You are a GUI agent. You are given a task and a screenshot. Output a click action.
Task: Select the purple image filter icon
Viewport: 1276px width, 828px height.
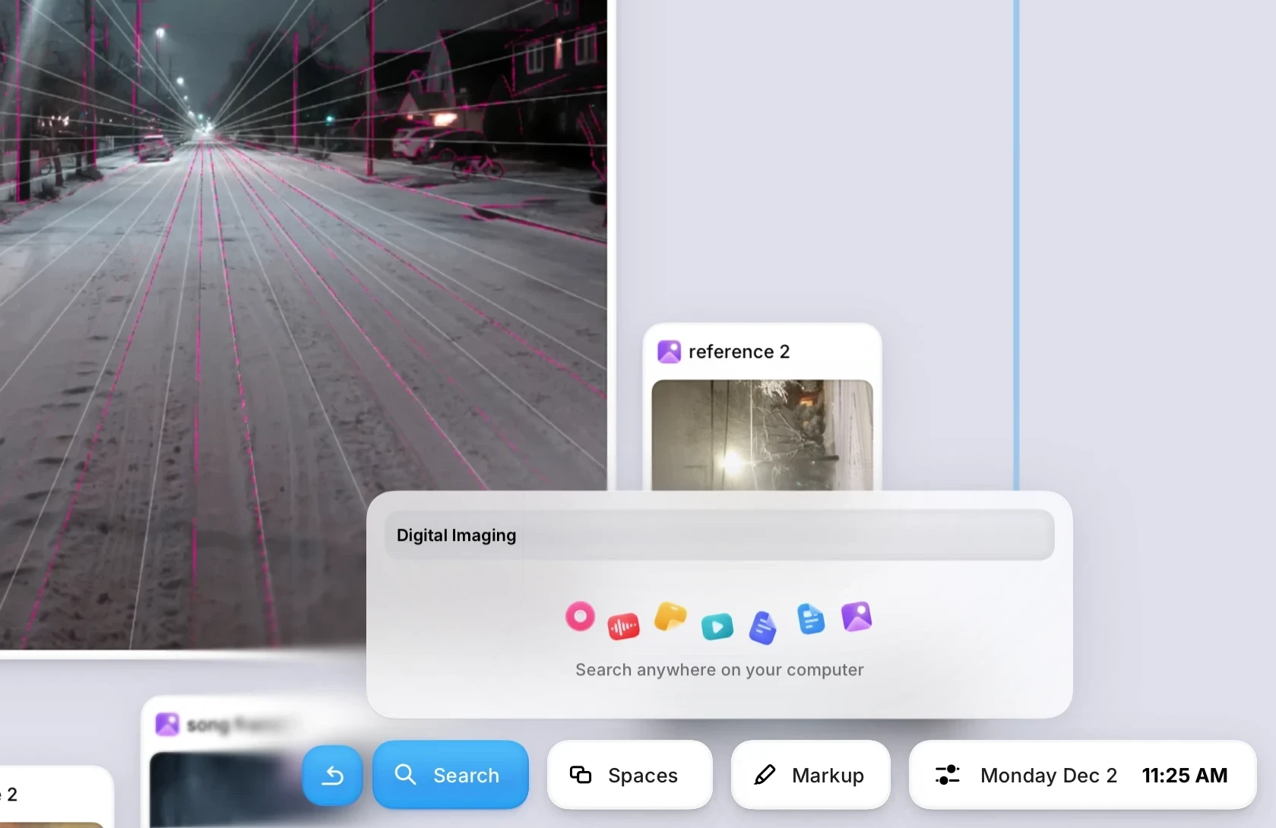[x=856, y=617]
